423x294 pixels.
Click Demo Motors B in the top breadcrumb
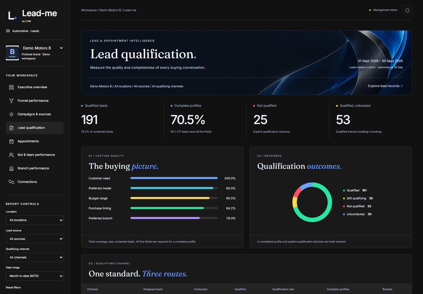[x=110, y=10]
